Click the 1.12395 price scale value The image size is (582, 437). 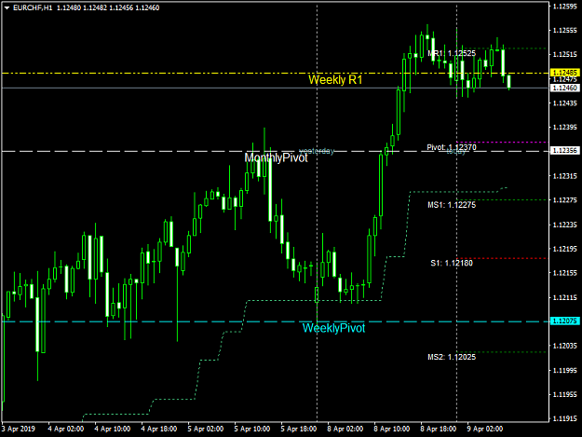point(565,128)
